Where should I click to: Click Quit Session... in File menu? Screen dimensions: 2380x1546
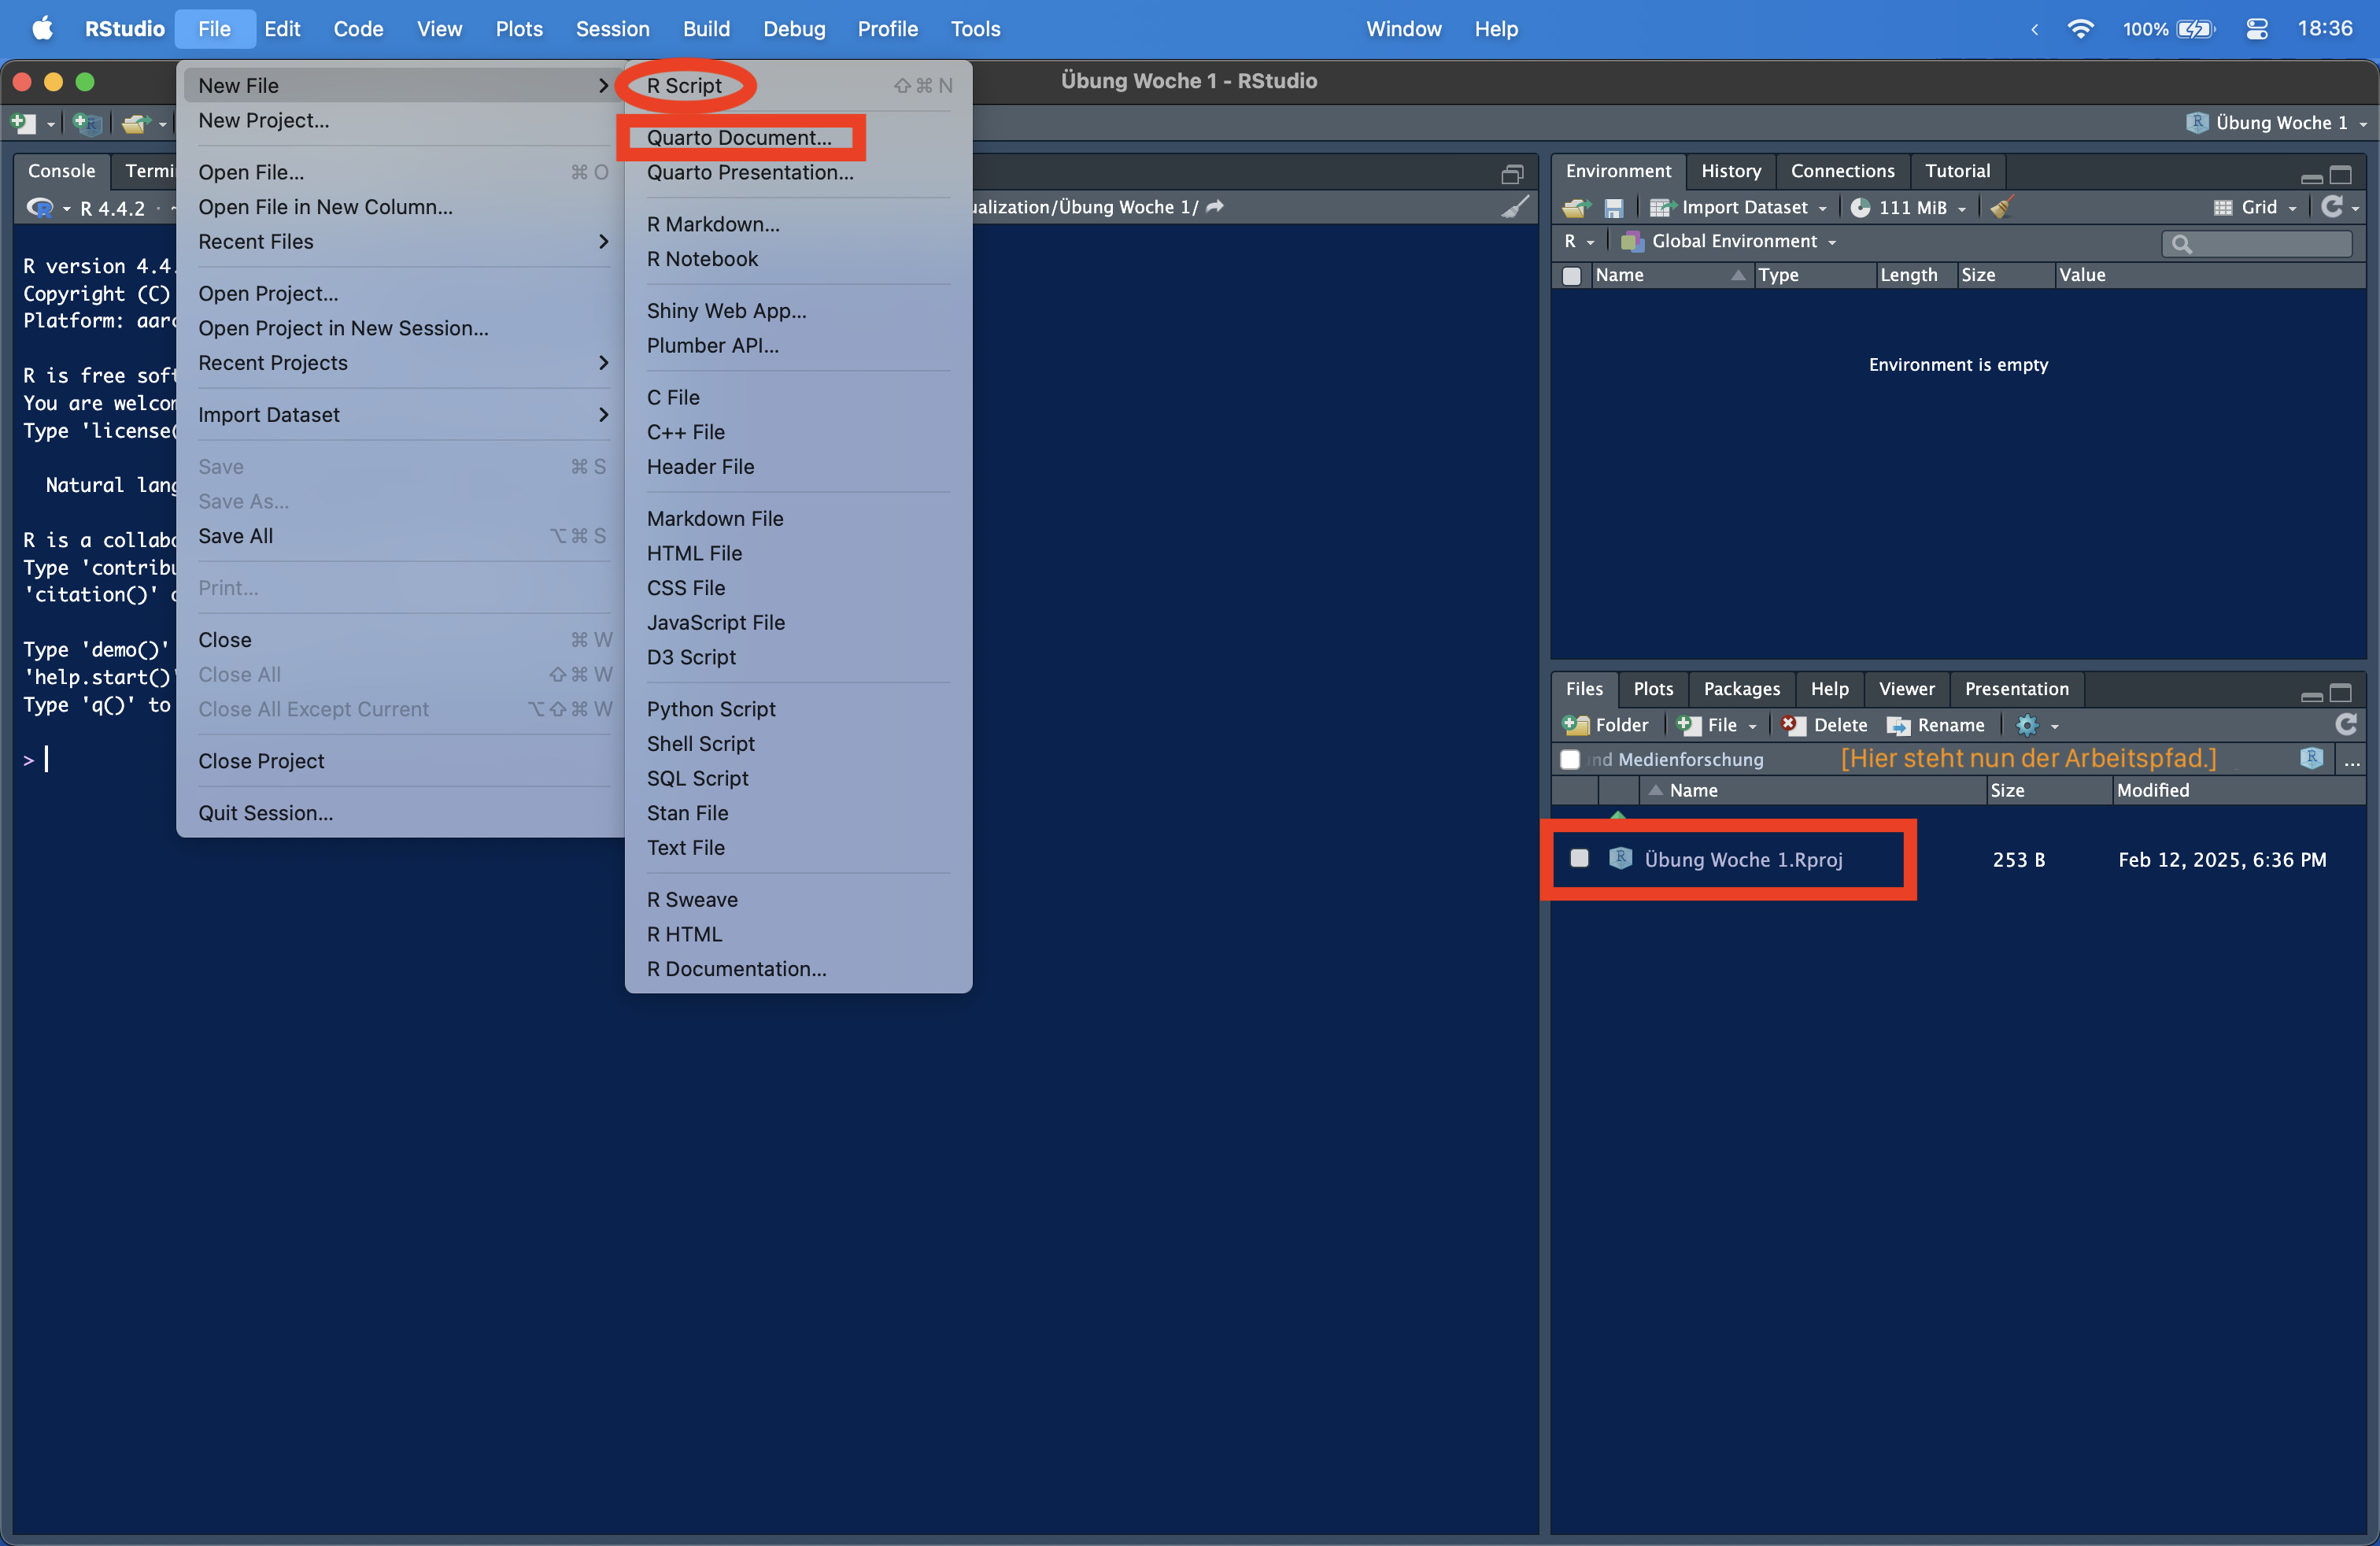[x=266, y=812]
